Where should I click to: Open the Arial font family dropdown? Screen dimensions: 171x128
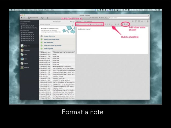point(81,24)
